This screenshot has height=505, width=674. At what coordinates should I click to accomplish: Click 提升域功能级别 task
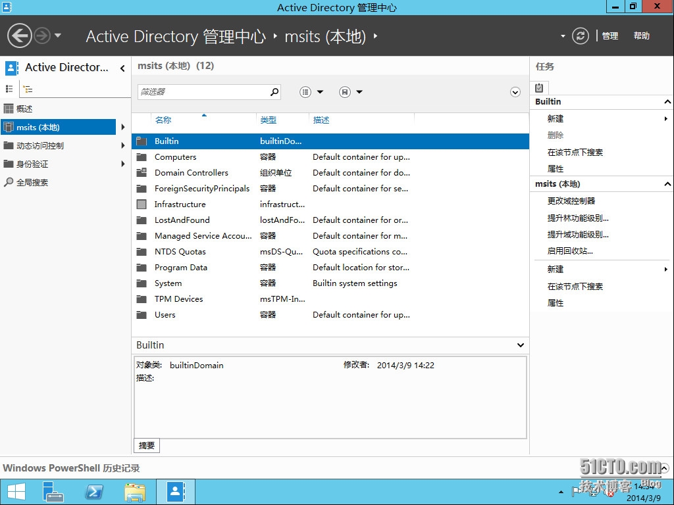(578, 235)
